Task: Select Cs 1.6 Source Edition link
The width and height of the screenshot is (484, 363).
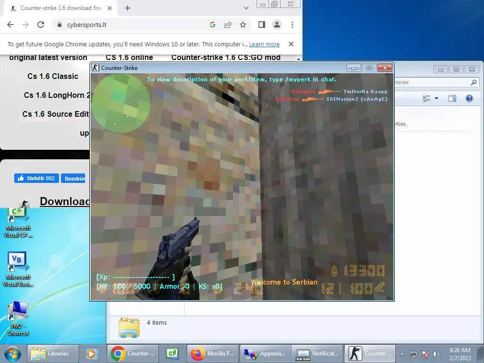Action: (56, 114)
